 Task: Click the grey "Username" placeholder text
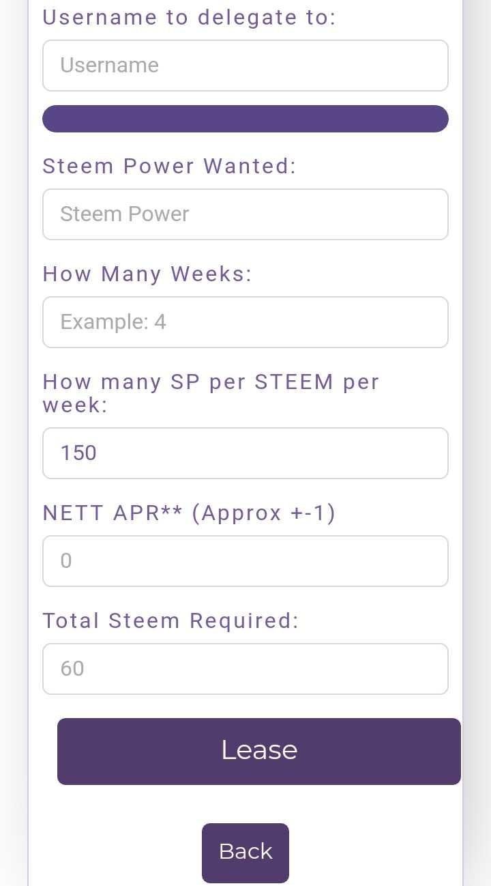click(109, 66)
